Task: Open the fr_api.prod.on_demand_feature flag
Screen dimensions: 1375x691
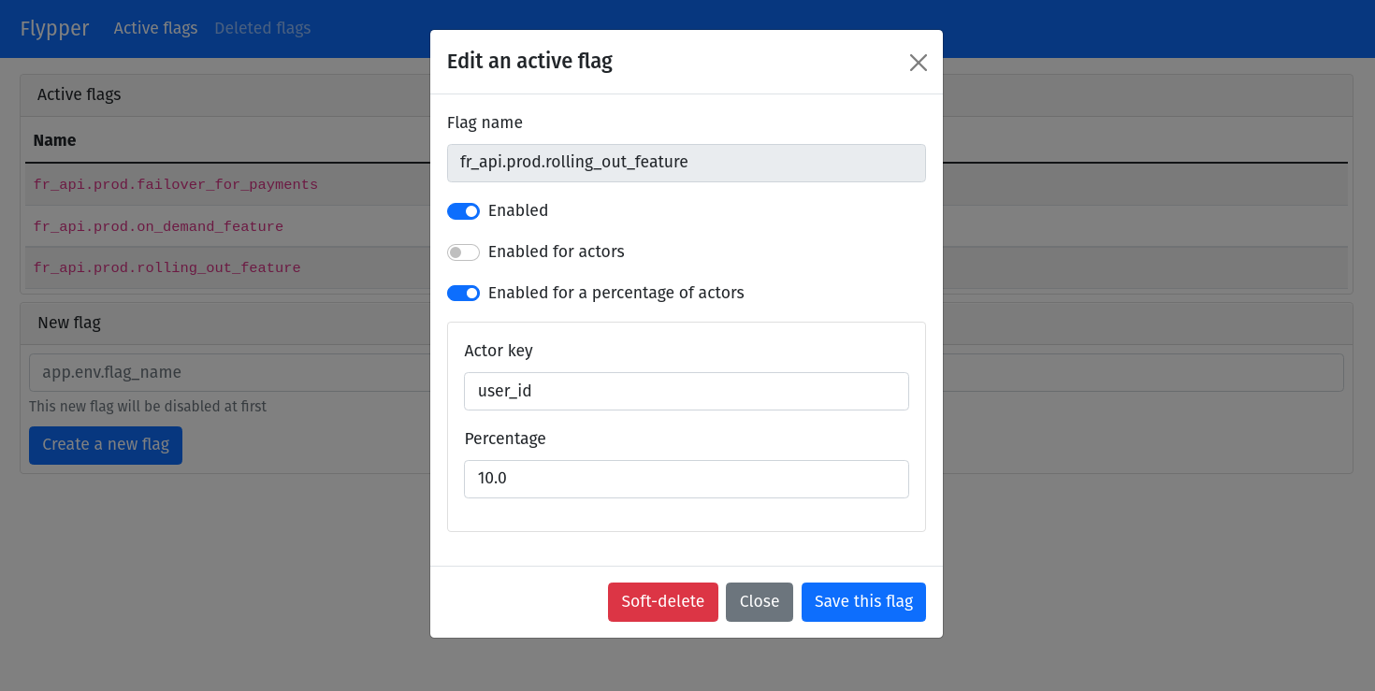Action: [158, 226]
